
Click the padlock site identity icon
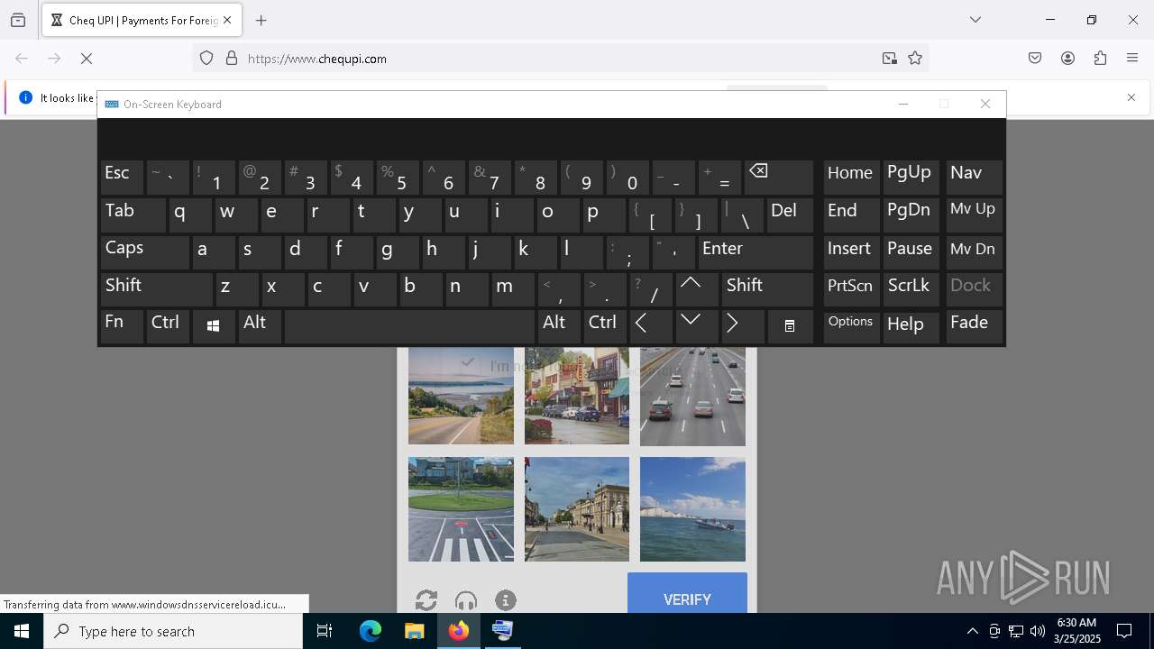tap(232, 59)
